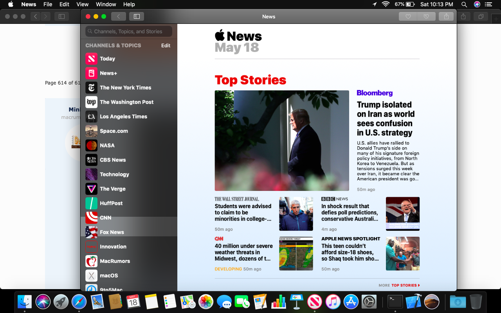Open Siri from the menu bar
Image resolution: width=501 pixels, height=313 pixels.
[477, 4]
